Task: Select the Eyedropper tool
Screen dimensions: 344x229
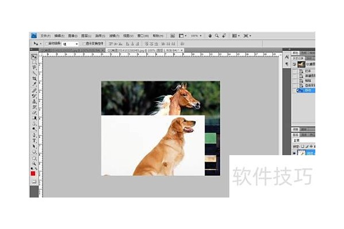Action: [x=34, y=84]
